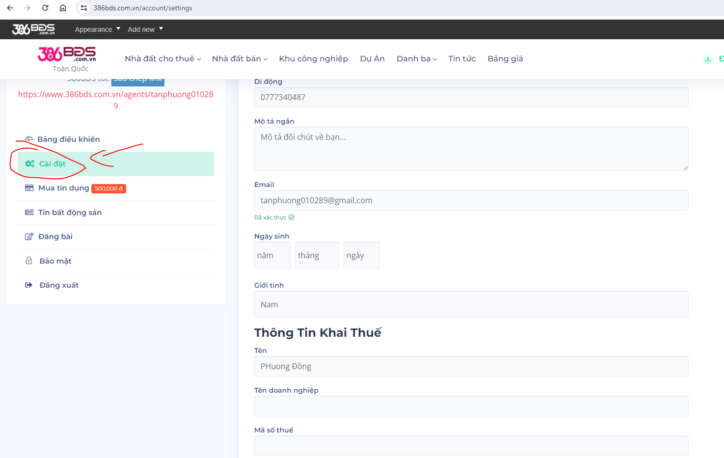Expand the Nhà đất bán menu
Viewport: 724px width, 458px height.
coord(240,58)
